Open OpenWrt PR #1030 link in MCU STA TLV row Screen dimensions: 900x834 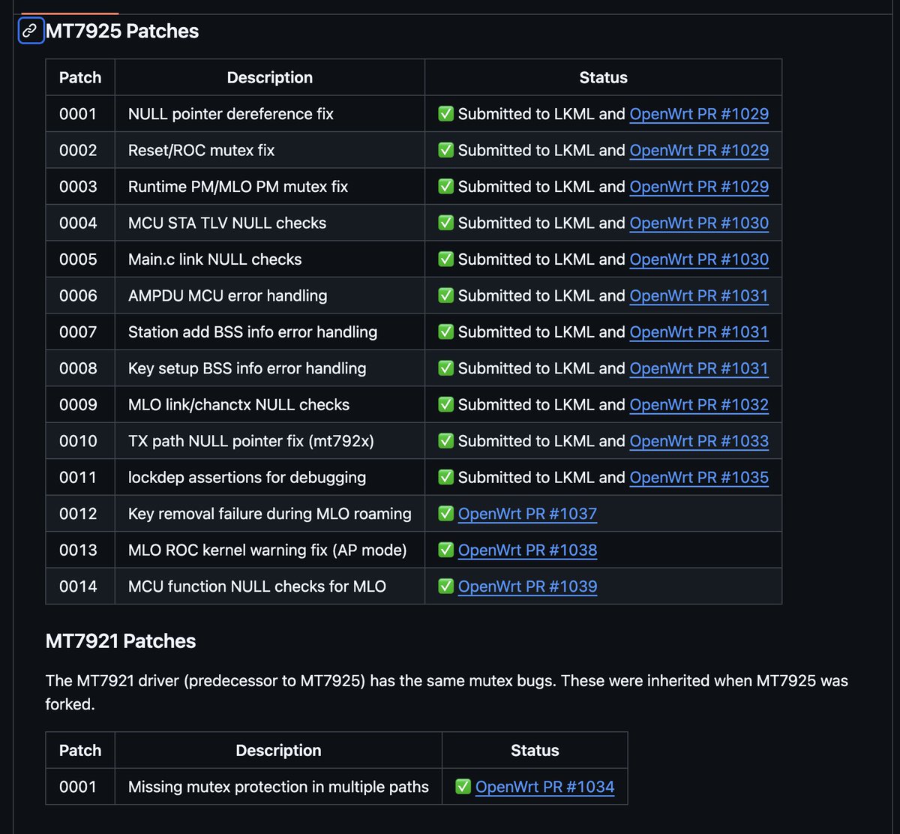click(699, 223)
